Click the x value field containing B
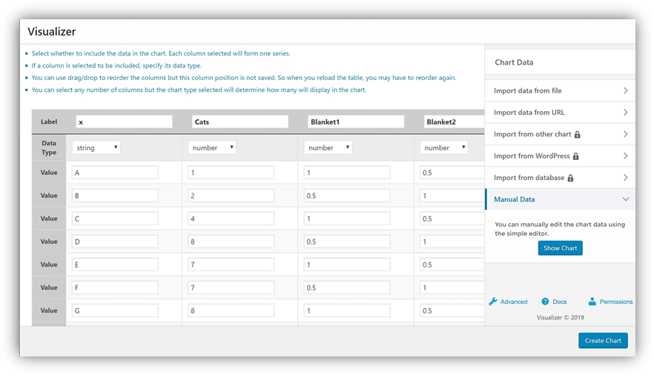 pyautogui.click(x=115, y=196)
